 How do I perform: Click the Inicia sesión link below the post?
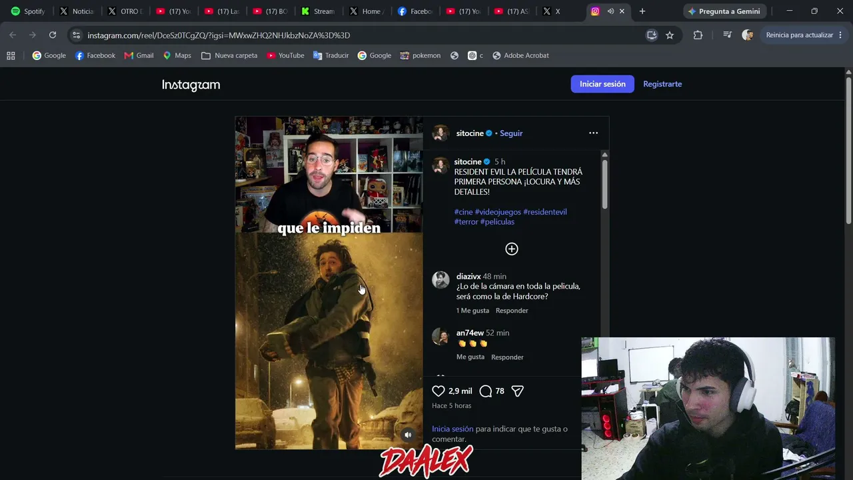[452, 429]
